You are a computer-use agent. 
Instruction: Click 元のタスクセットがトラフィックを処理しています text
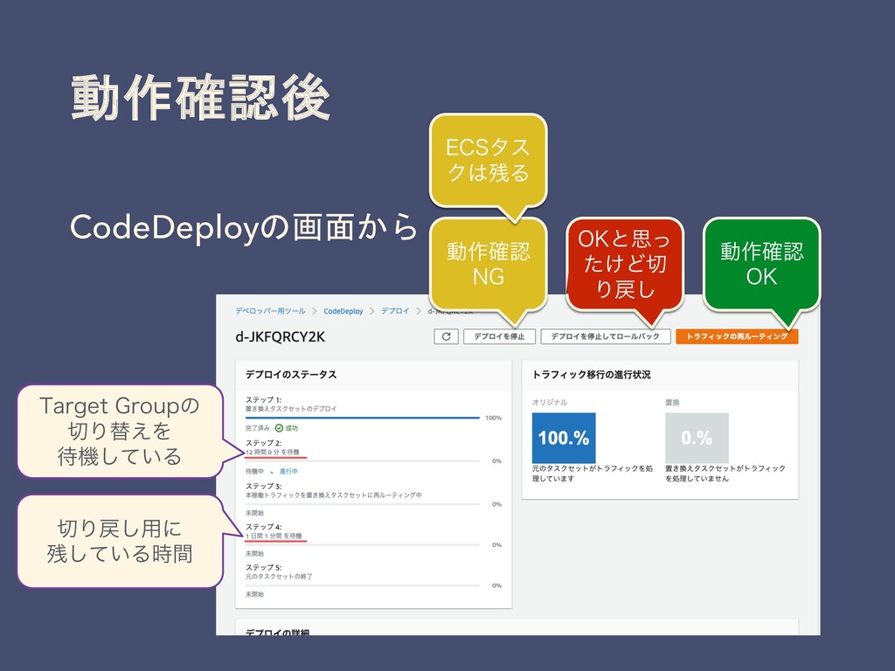(x=593, y=474)
